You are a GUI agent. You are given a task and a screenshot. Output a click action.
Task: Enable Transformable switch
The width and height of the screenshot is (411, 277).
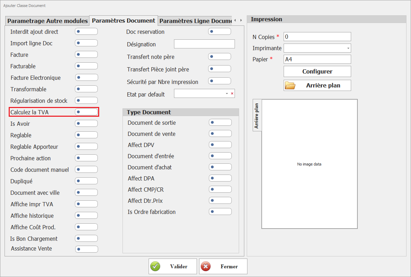pos(86,89)
